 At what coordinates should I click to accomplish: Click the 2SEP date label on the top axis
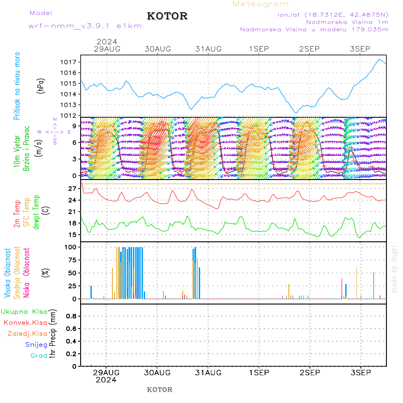[x=309, y=49]
